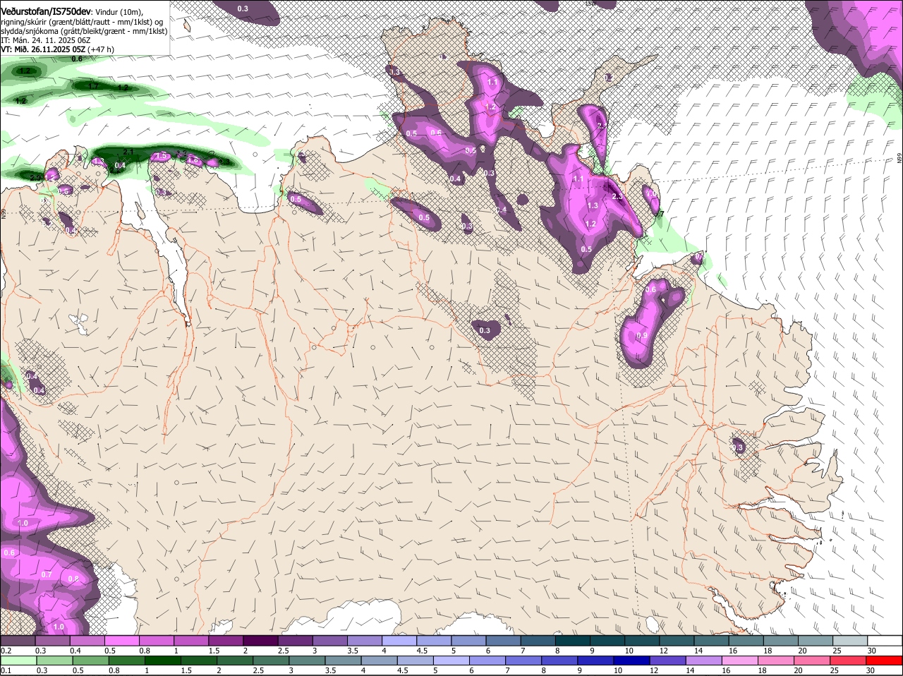
Task: Click the N99 label on the right edge
Action: (899, 159)
